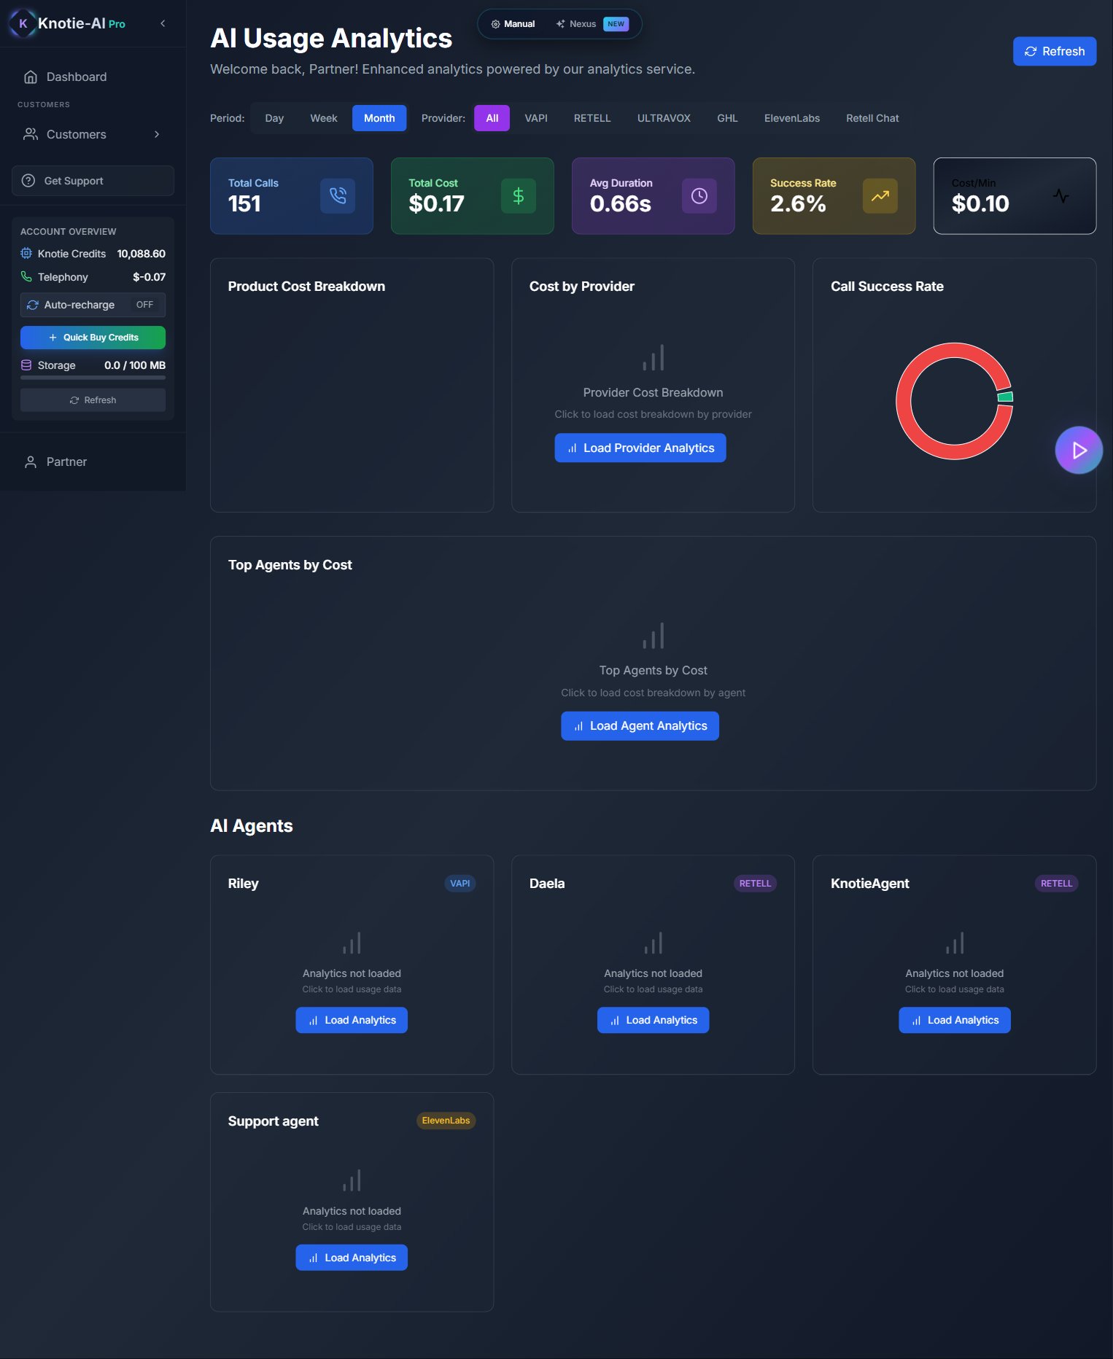This screenshot has width=1113, height=1359.
Task: Click Riley's chart placeholder icon
Action: (x=352, y=943)
